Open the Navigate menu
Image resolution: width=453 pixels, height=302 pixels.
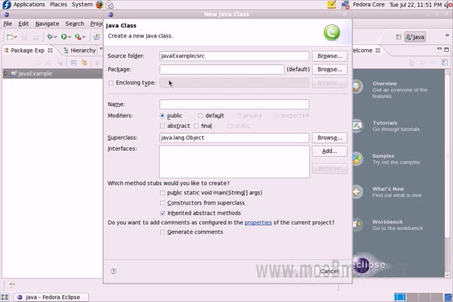tap(47, 24)
